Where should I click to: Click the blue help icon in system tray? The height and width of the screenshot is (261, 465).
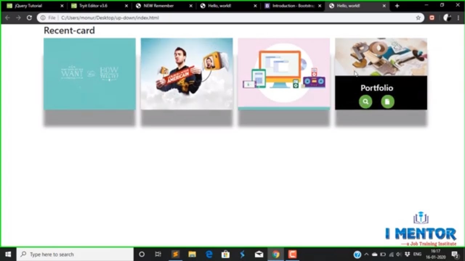(357, 254)
